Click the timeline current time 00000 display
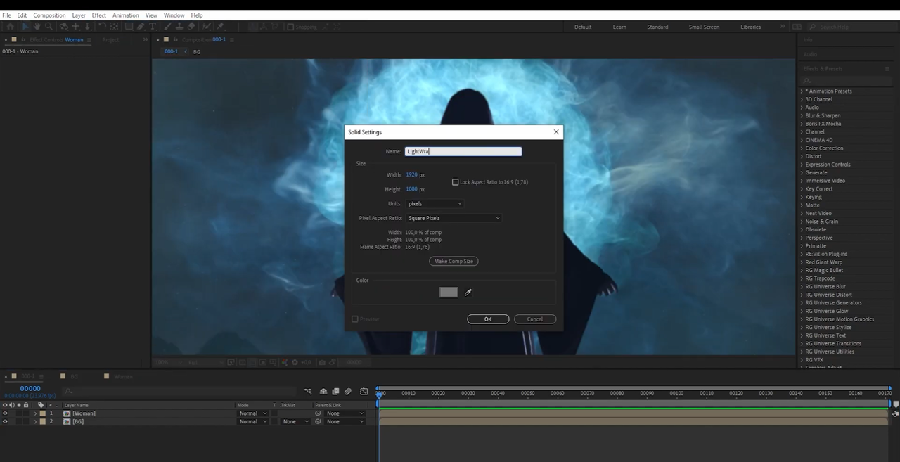 (30, 388)
